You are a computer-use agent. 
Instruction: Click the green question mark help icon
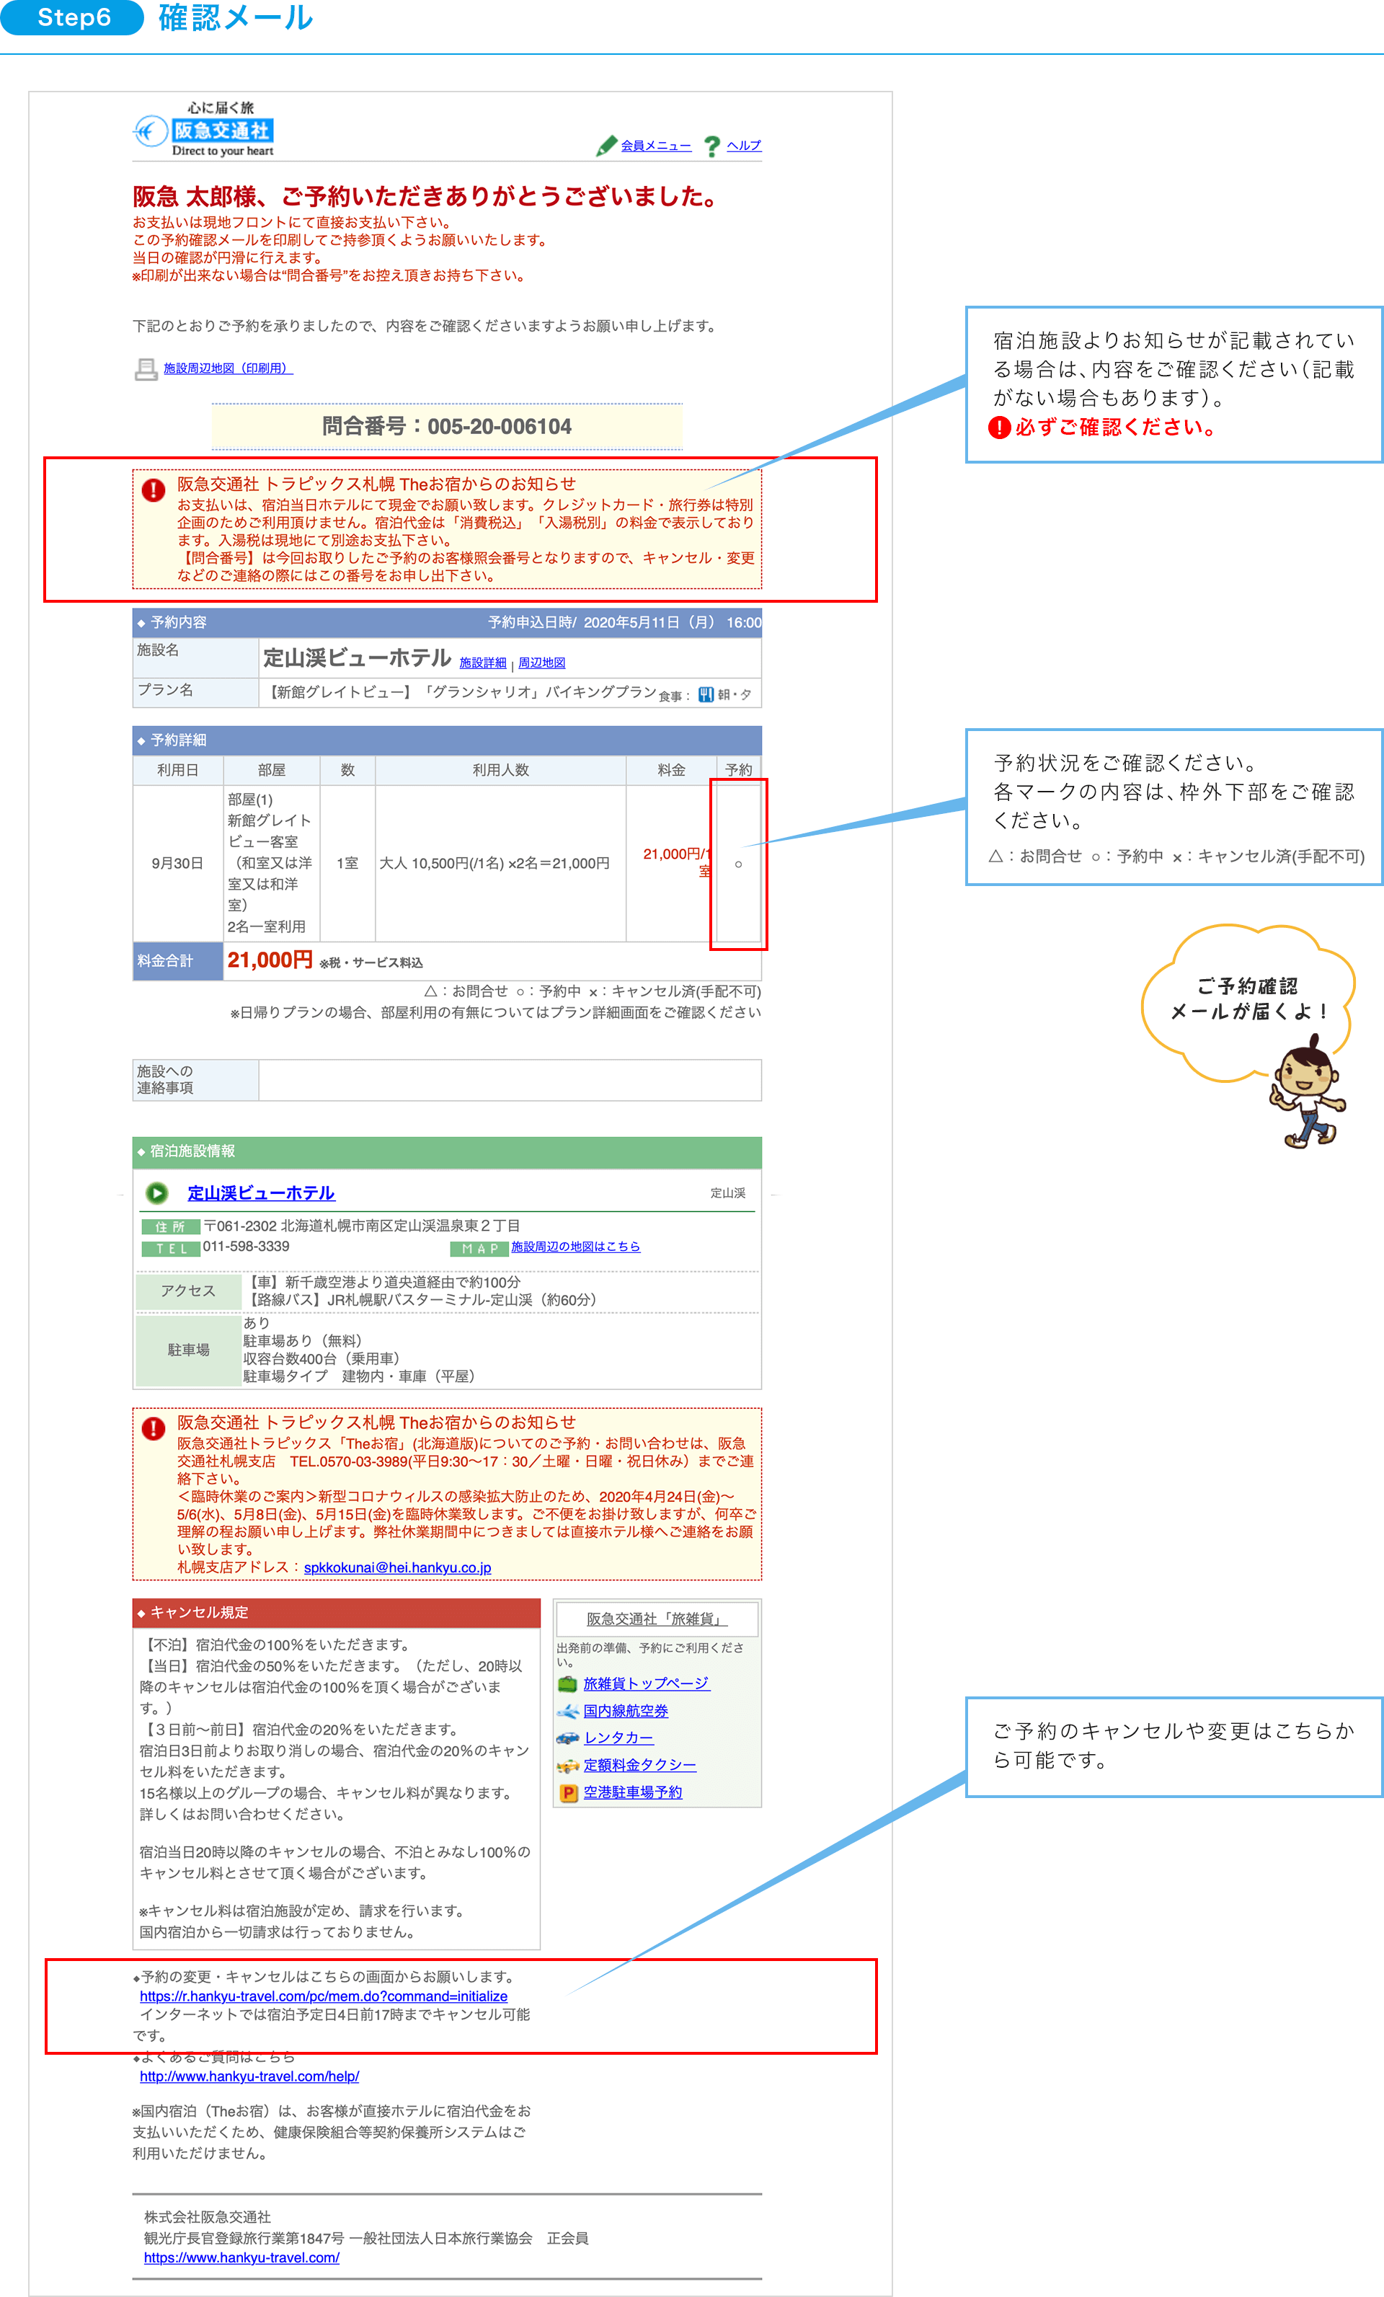712,146
